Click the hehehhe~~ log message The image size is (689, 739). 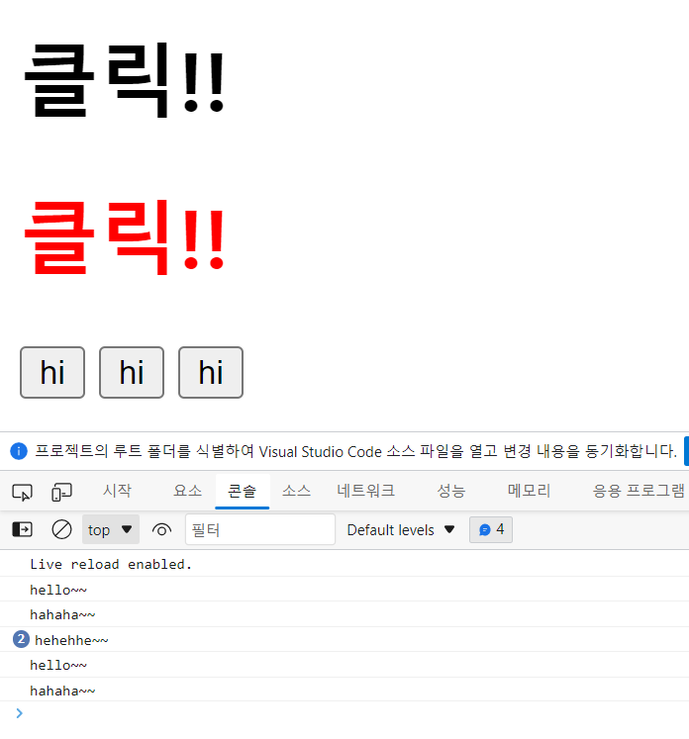(71, 640)
